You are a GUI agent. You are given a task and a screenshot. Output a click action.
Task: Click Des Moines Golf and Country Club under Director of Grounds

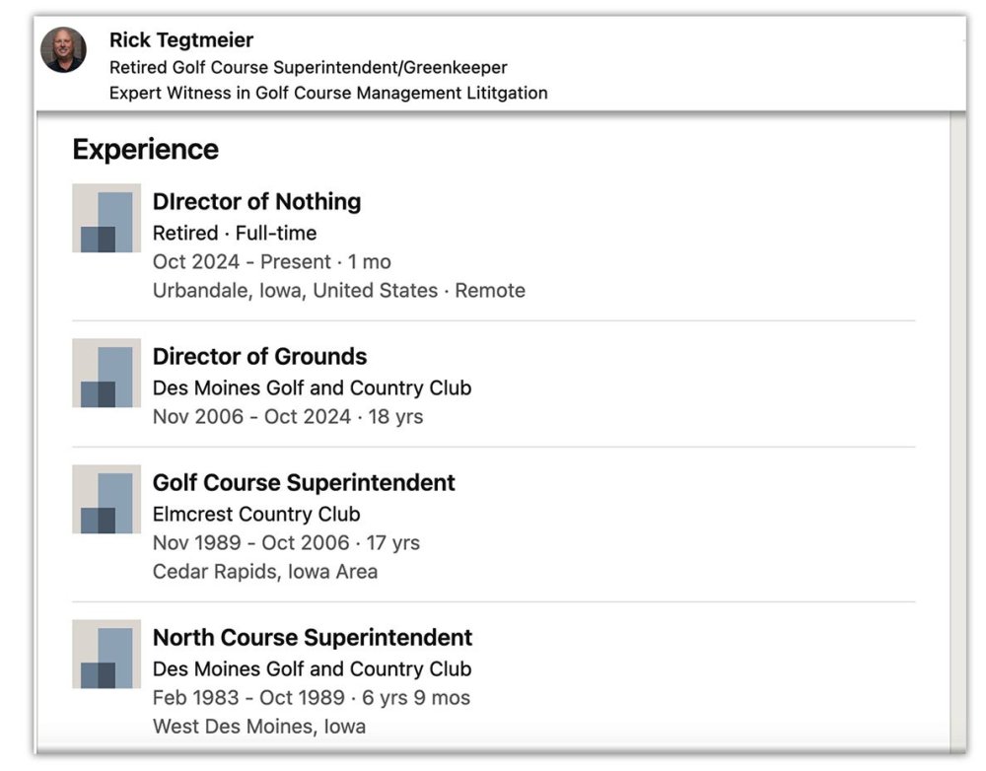312,387
